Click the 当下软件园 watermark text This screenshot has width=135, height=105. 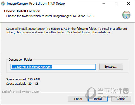[113, 91]
